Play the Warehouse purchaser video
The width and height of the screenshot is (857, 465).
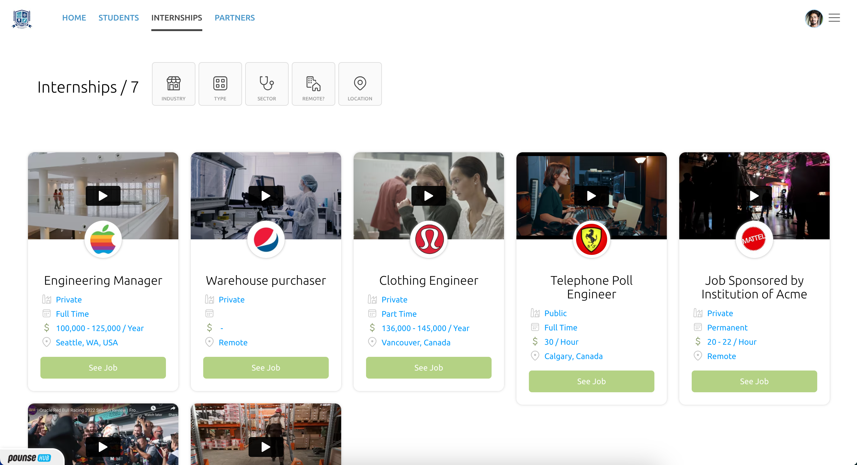[x=265, y=196]
